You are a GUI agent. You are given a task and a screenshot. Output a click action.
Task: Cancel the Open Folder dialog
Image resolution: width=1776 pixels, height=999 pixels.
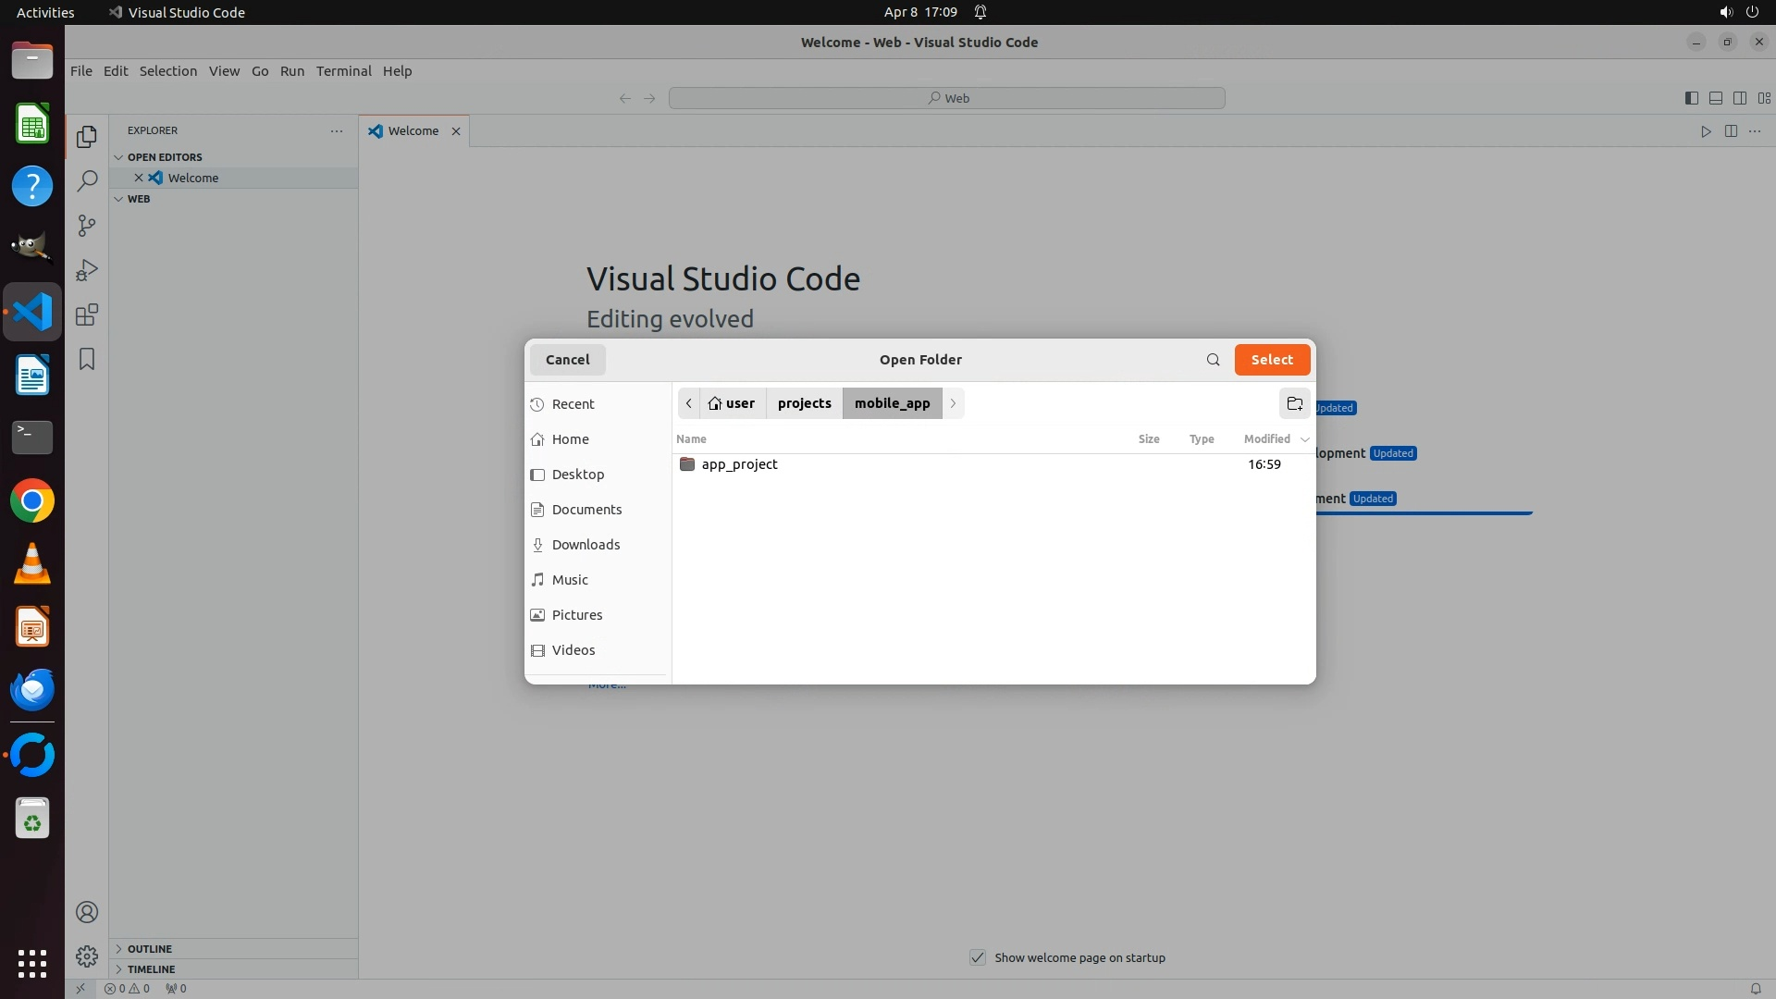pyautogui.click(x=567, y=360)
